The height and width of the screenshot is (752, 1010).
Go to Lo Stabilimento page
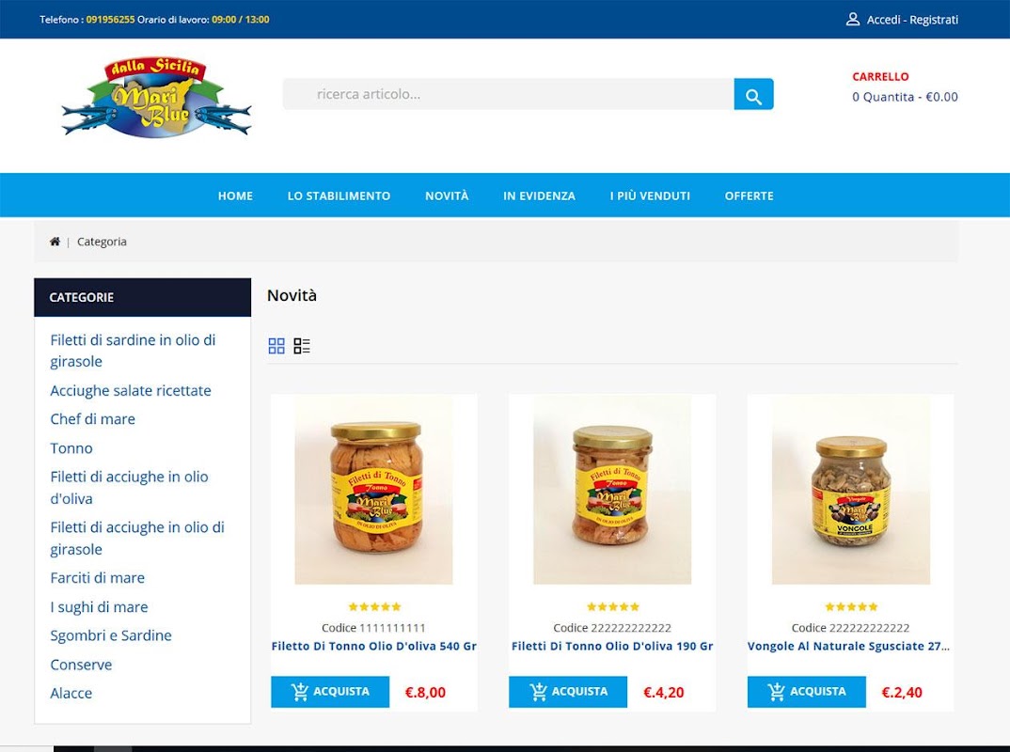coord(339,196)
